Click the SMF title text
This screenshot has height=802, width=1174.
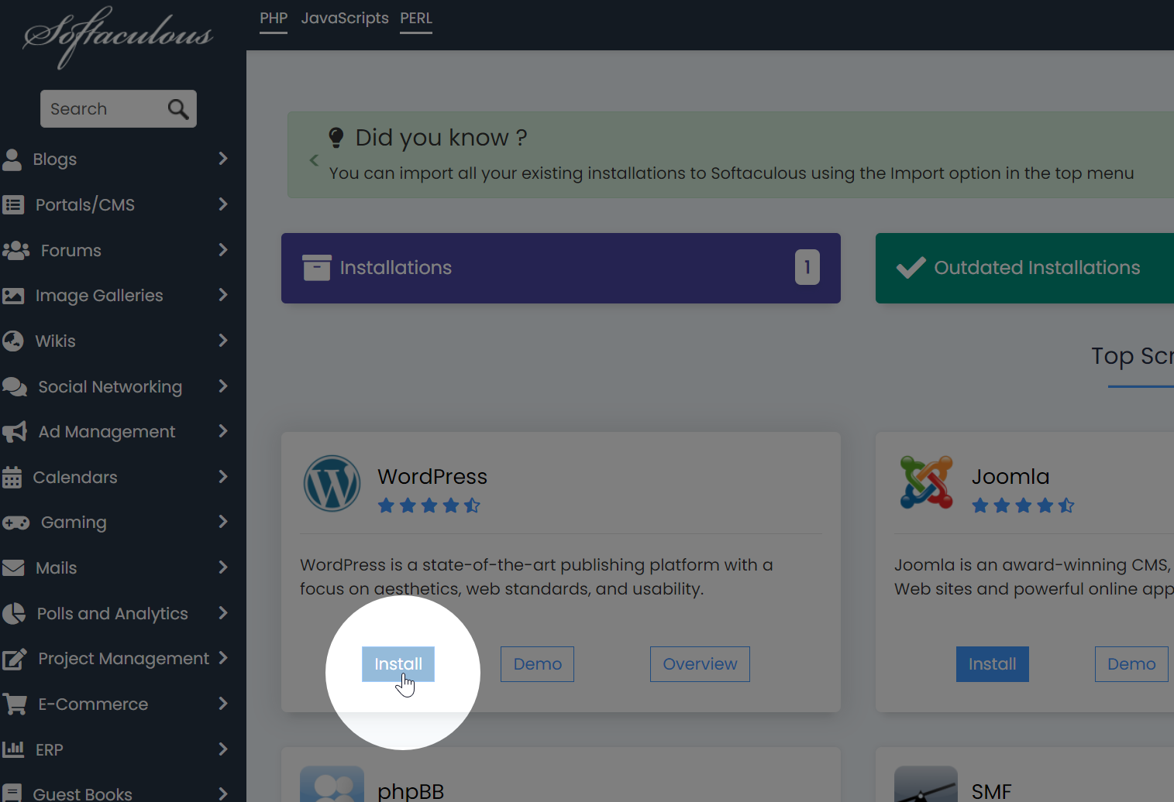[992, 791]
